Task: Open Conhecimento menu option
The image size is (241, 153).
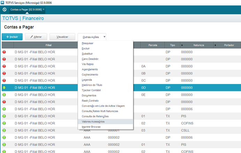Action: tap(90, 75)
